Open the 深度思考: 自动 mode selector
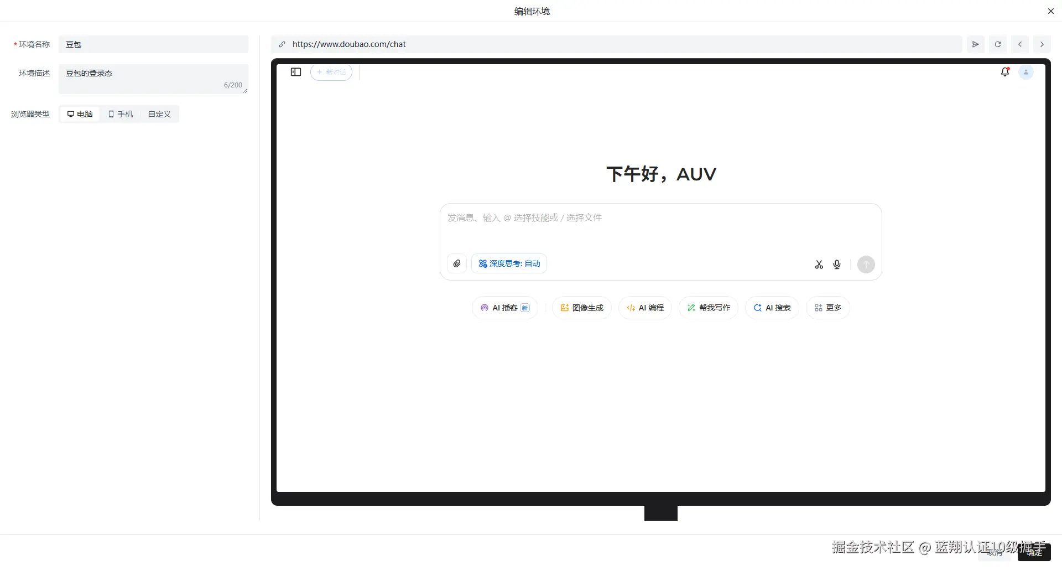Image resolution: width=1062 pixels, height=570 pixels. pyautogui.click(x=509, y=263)
